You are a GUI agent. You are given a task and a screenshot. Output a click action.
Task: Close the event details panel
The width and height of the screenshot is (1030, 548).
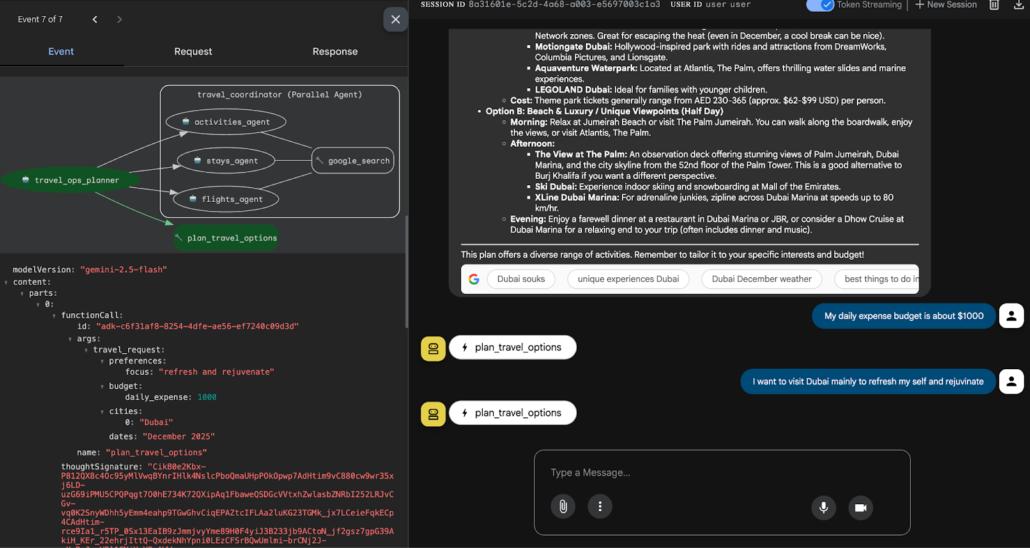point(395,19)
